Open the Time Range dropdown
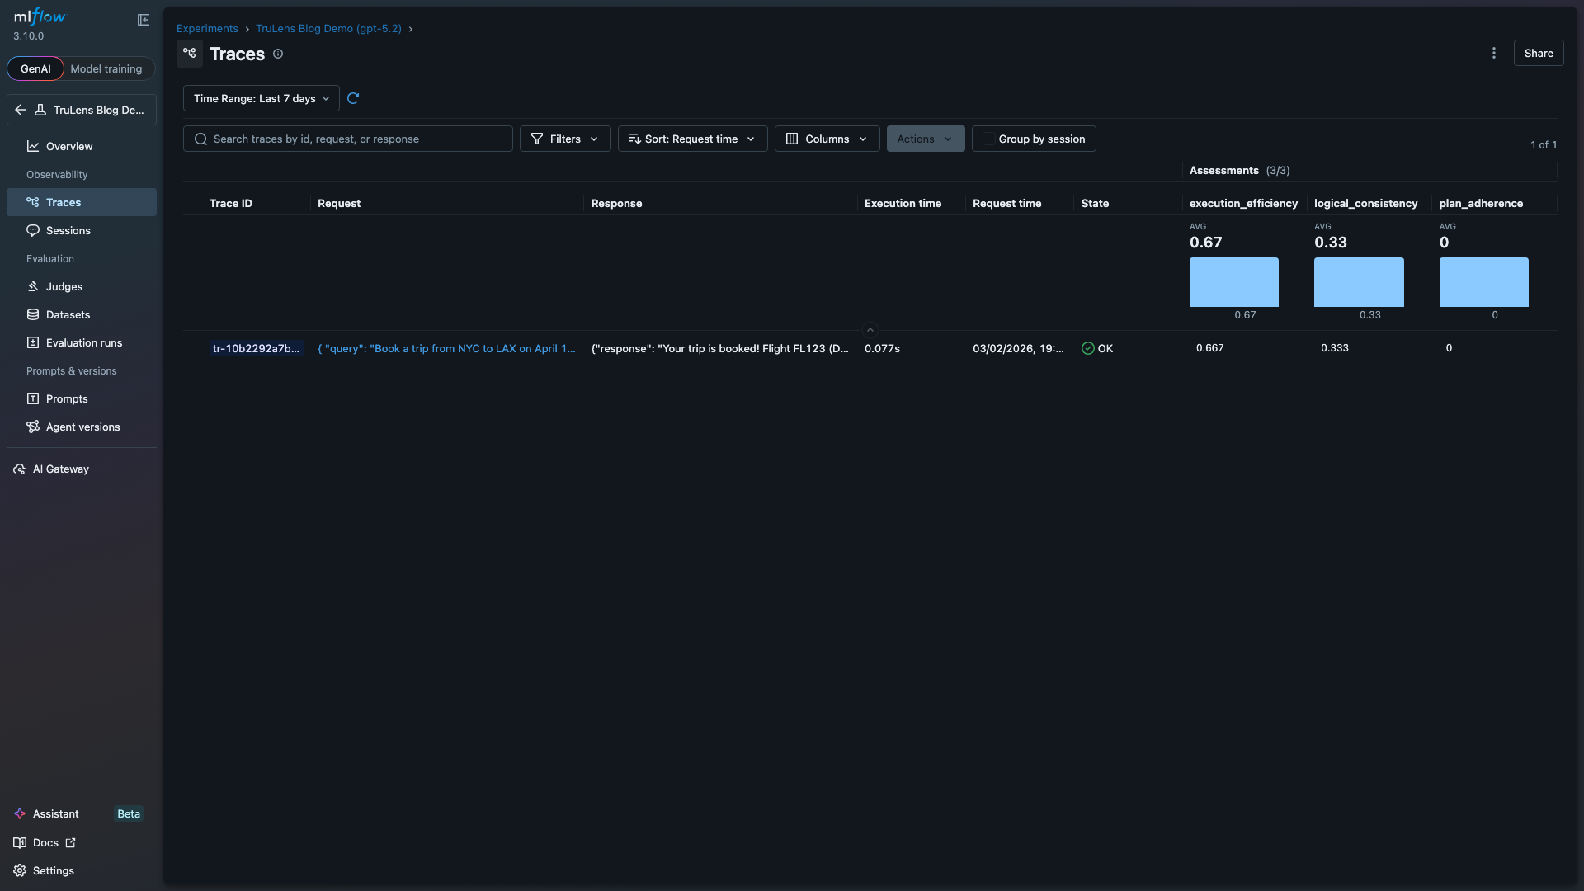 click(261, 98)
